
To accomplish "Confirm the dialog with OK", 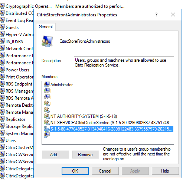I will (75, 171).
